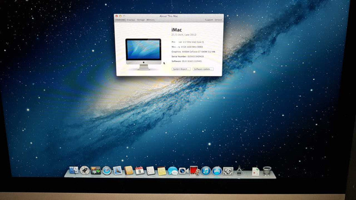This screenshot has height=200, width=356.
Task: Click the 'About This Mac' window title
Action: [x=169, y=16]
